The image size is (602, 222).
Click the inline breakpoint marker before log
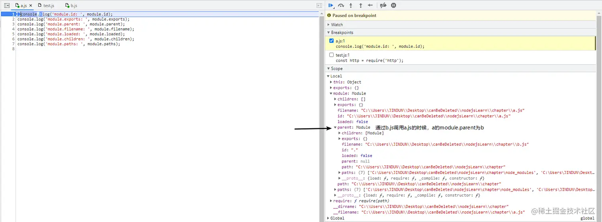click(41, 14)
